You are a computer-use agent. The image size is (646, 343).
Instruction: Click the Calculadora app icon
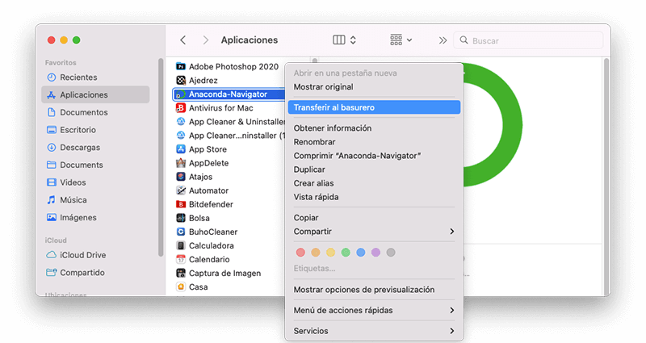(180, 245)
